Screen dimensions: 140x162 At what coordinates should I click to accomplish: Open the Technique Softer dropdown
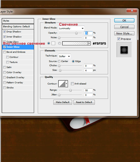point(64,56)
